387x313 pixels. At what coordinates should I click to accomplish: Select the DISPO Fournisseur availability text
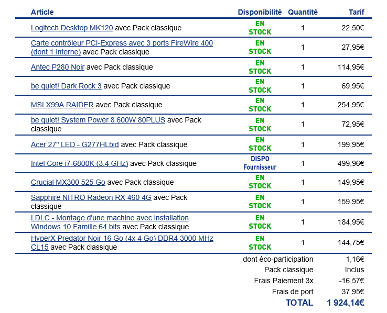[260, 163]
